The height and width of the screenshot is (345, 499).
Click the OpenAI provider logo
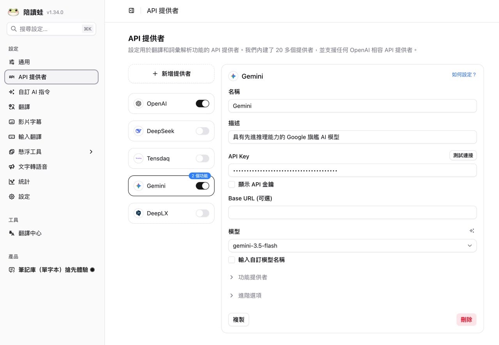pos(138,104)
